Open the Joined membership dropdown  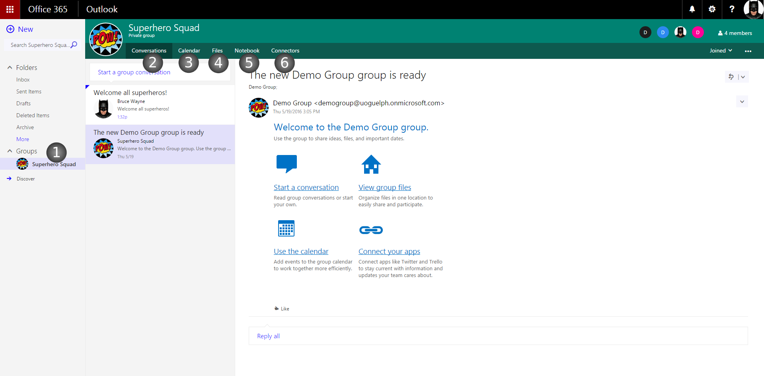coord(721,50)
